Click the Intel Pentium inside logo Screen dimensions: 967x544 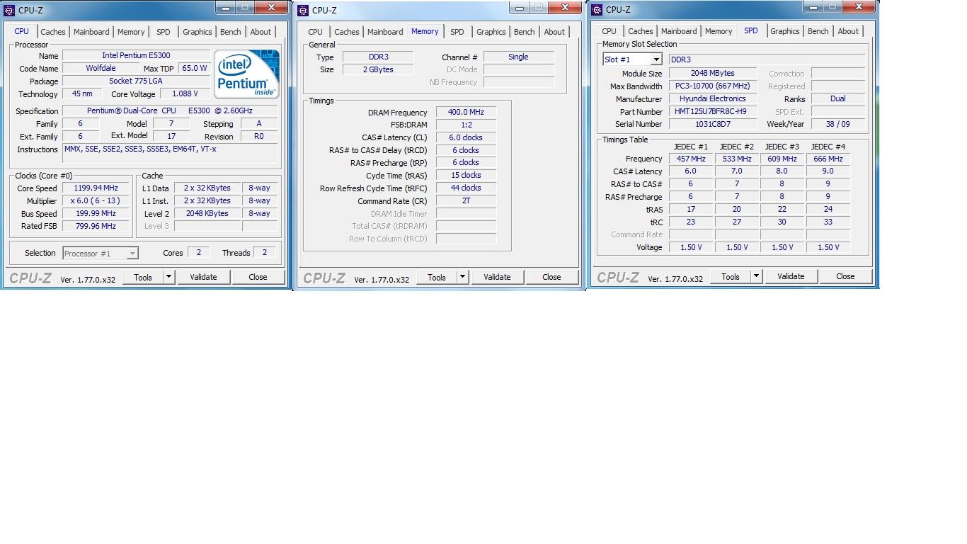[246, 74]
